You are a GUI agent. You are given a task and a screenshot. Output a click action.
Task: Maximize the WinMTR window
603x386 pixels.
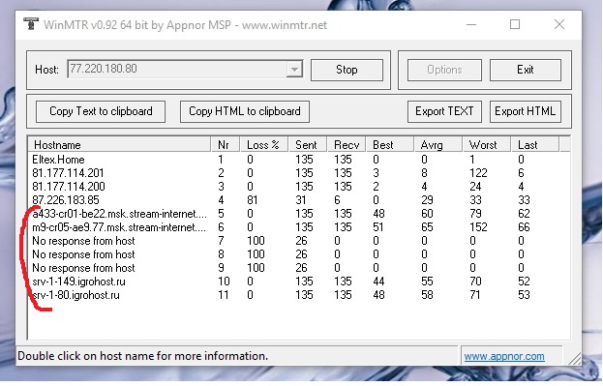click(515, 24)
